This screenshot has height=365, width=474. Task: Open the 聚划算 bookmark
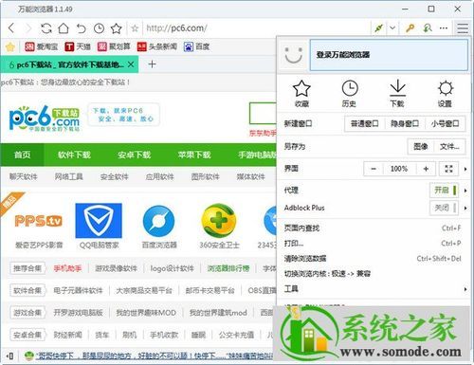[x=114, y=46]
